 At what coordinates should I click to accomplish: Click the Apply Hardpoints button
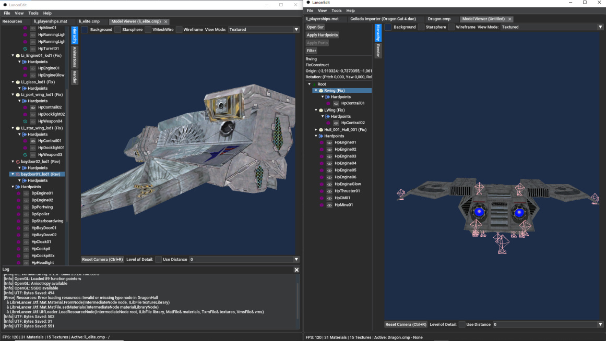tap(322, 35)
